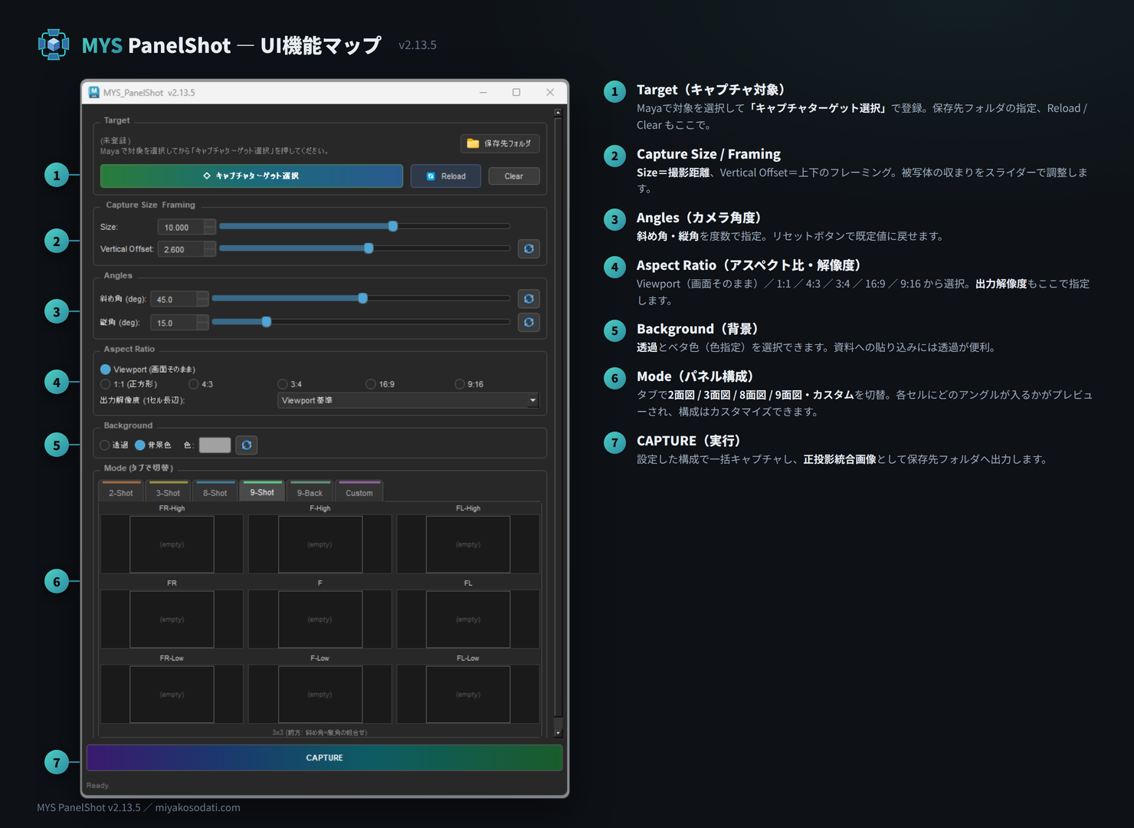Screen dimensions: 1134x828
Task: Pick the 9:16 aspect ratio
Action: tap(469, 384)
